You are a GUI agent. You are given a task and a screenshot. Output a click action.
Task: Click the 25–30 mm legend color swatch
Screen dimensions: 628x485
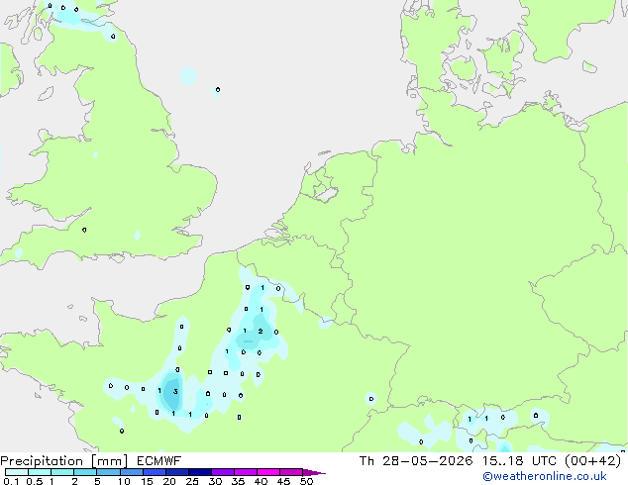pyautogui.click(x=199, y=472)
